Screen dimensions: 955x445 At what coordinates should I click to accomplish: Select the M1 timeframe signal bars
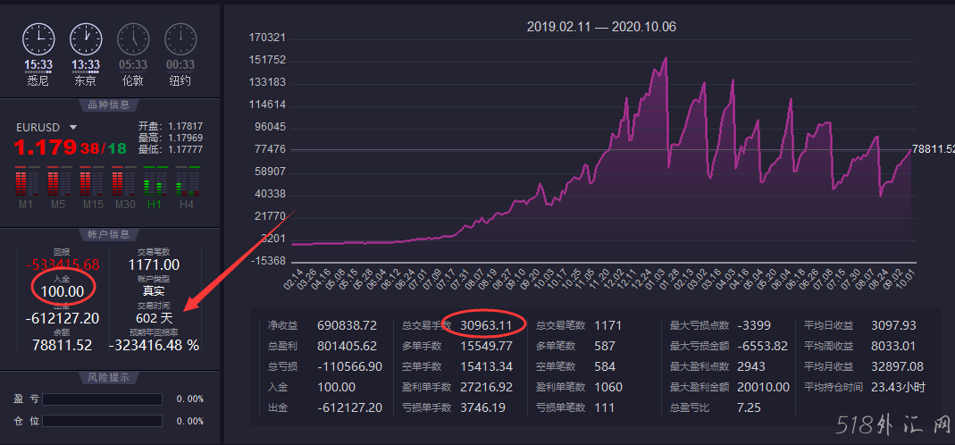[x=26, y=181]
